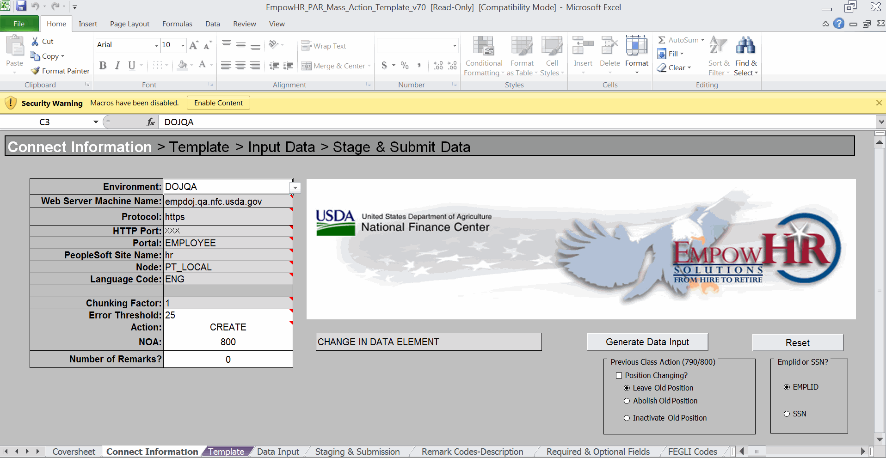Expand the formula bar chevron

pos(881,122)
